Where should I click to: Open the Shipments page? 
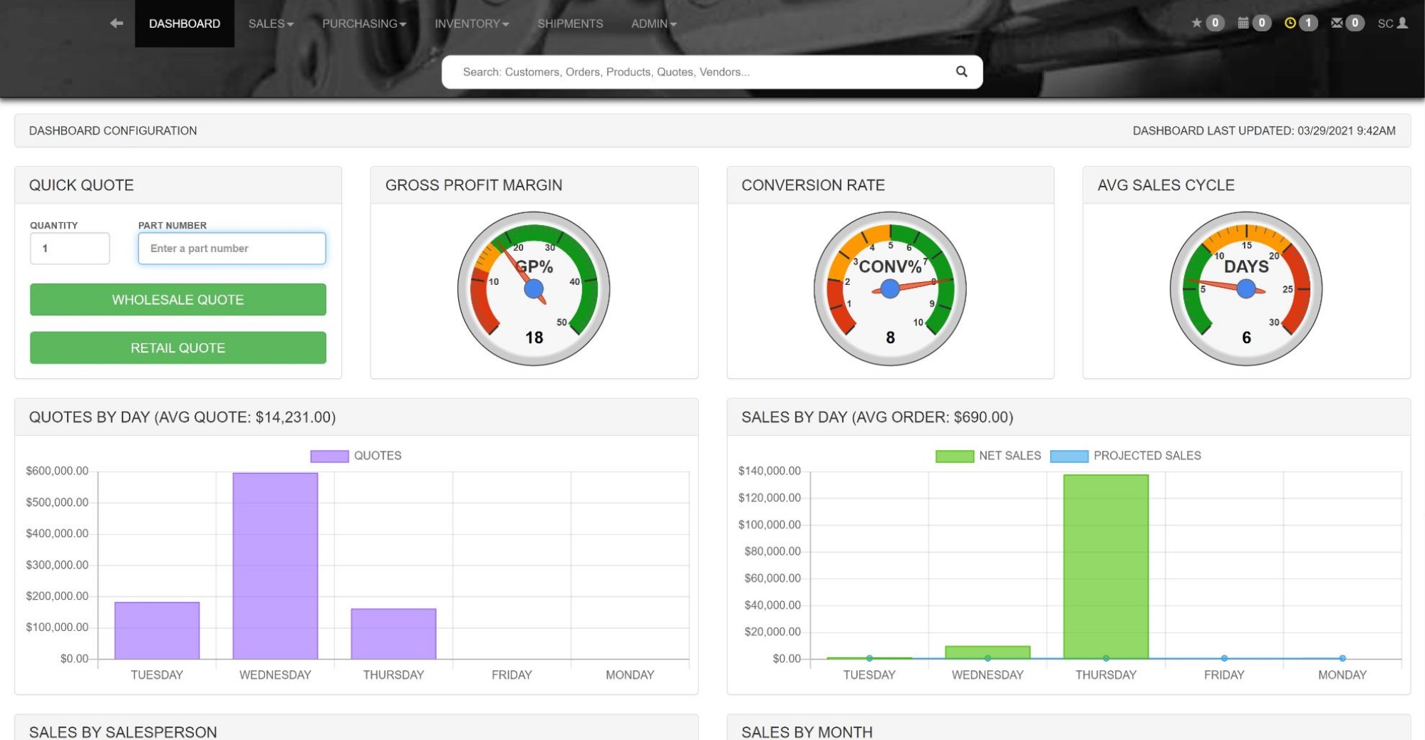[570, 24]
